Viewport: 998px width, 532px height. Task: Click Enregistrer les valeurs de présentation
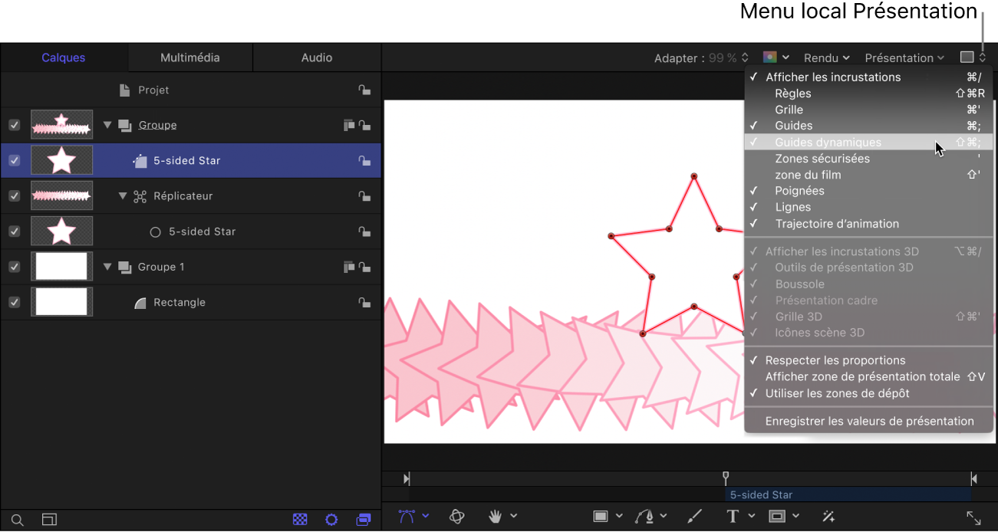[869, 421]
